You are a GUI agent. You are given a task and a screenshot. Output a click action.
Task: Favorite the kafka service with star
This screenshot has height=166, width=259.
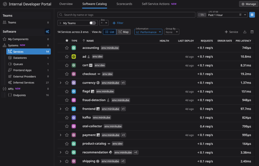tap(67, 118)
